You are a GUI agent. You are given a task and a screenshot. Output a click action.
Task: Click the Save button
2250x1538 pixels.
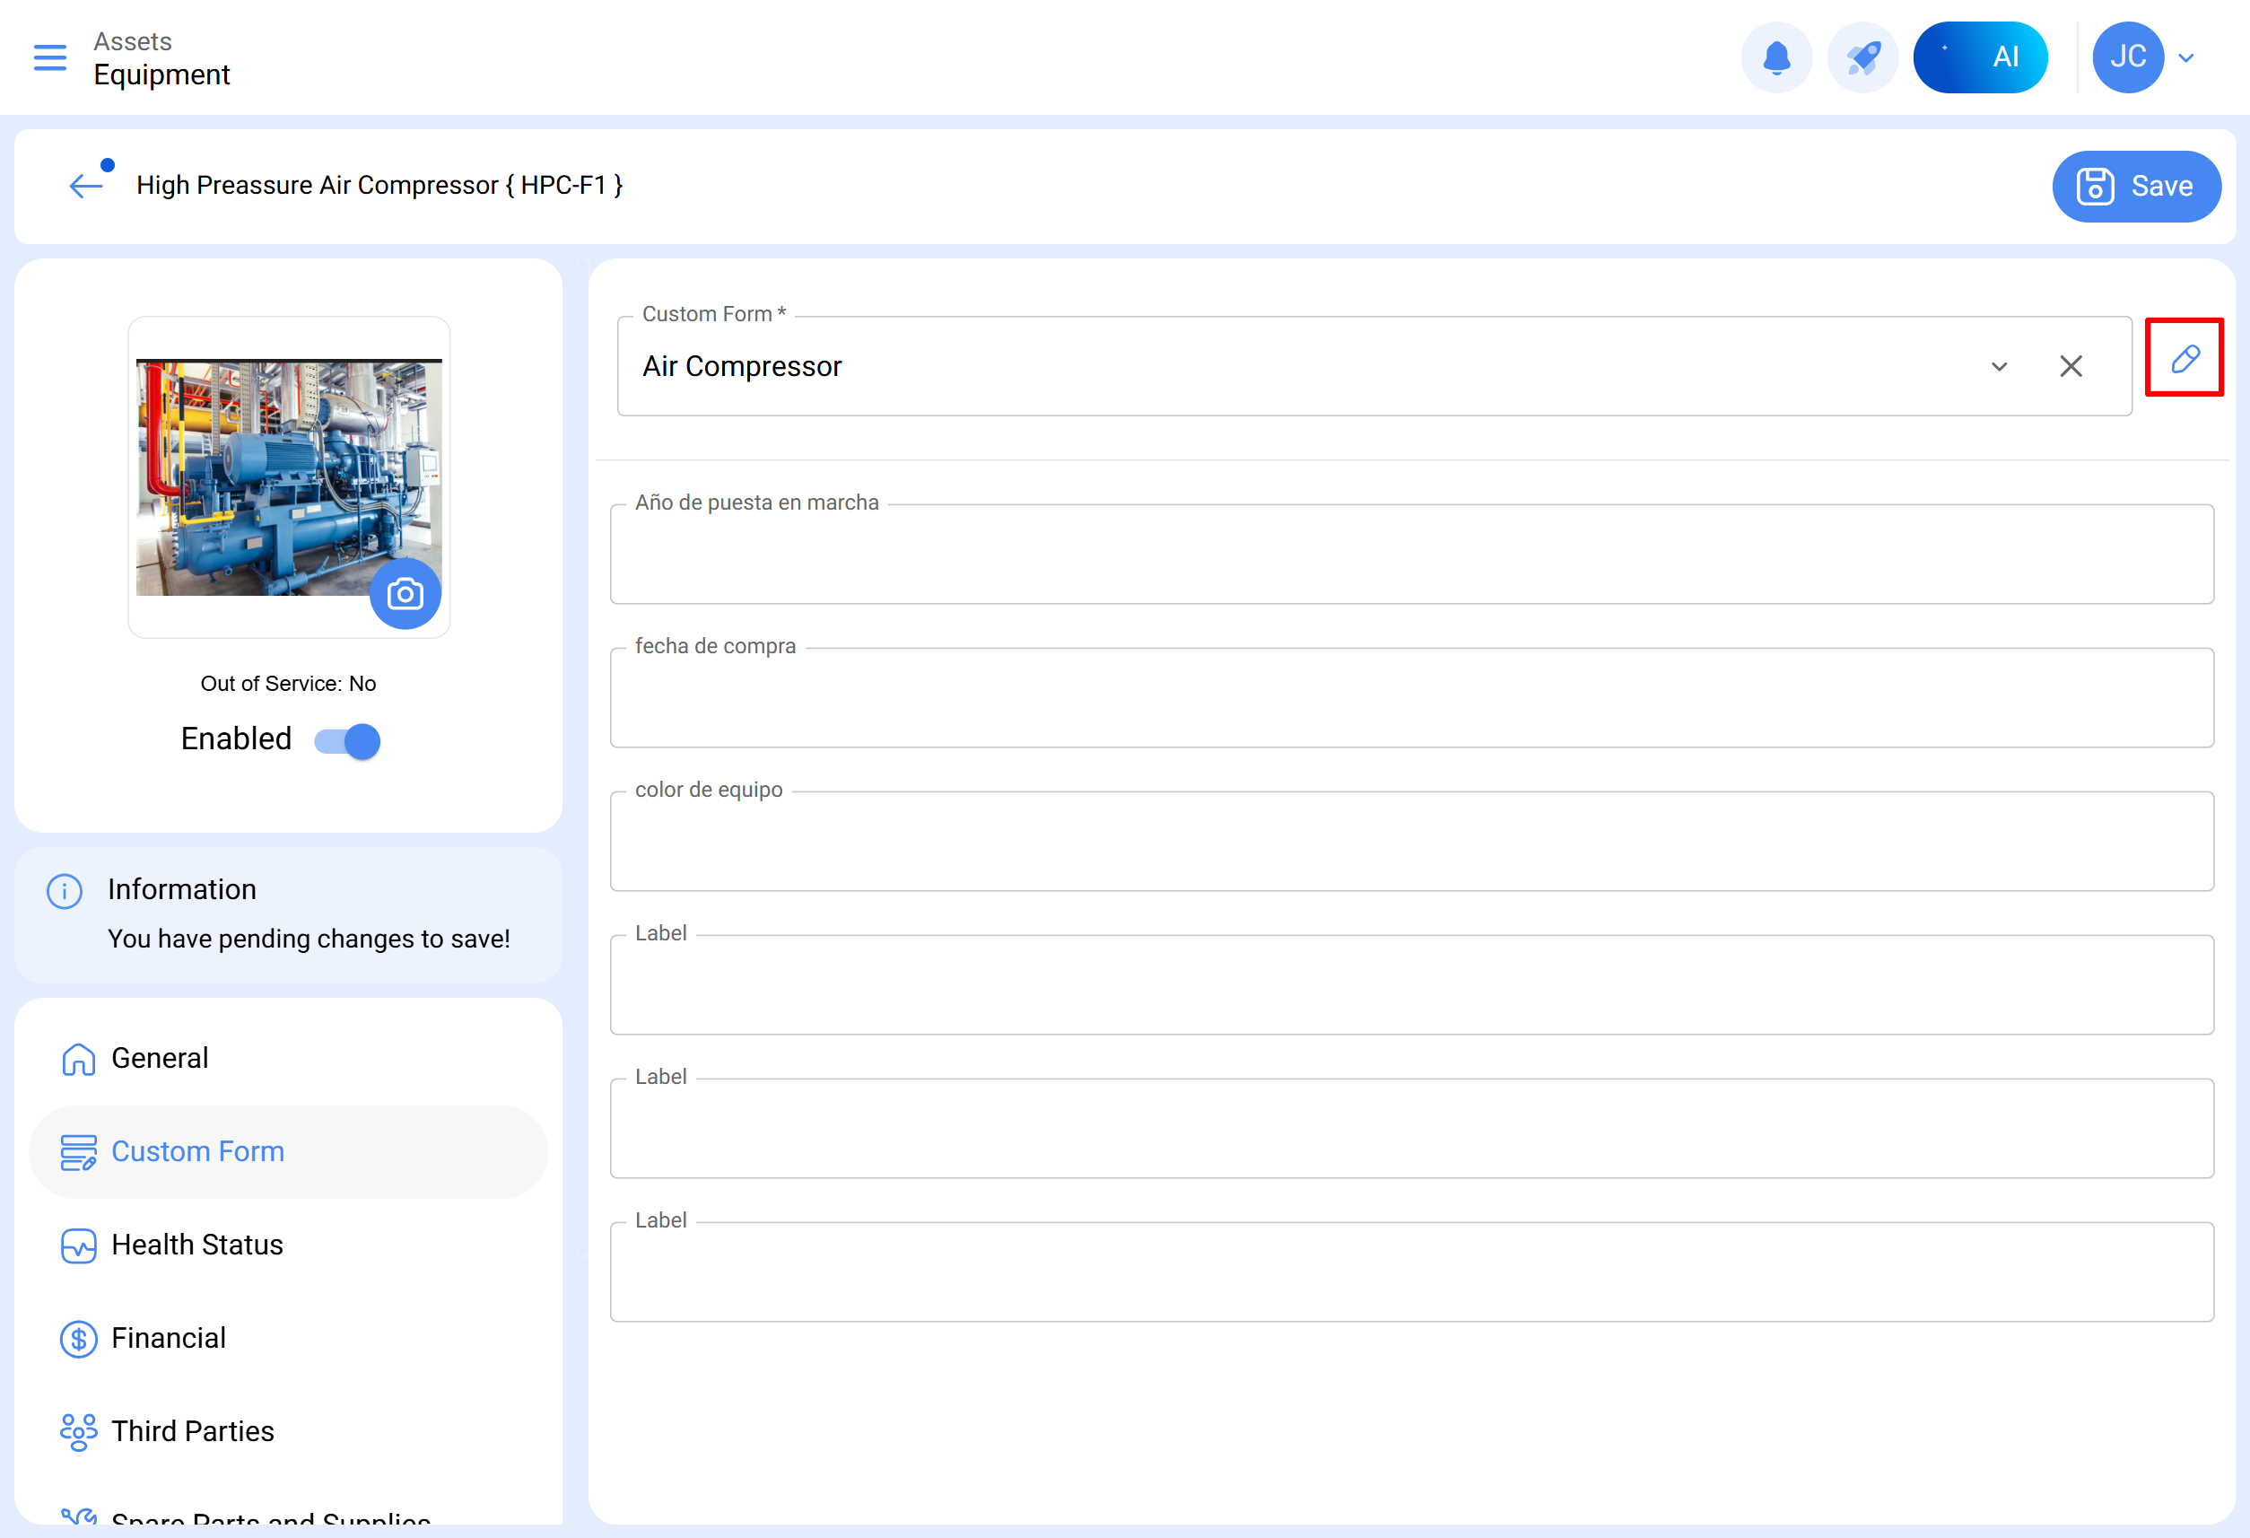pyautogui.click(x=2135, y=186)
